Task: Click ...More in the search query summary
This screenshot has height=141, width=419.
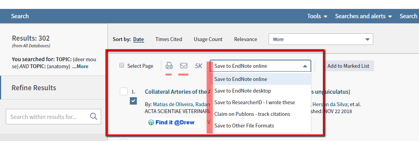Action: tap(80, 67)
